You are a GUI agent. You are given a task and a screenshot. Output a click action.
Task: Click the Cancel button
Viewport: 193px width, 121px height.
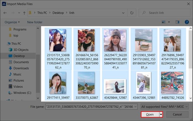(177, 114)
